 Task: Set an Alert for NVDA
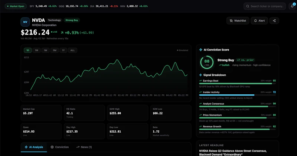click(x=259, y=21)
